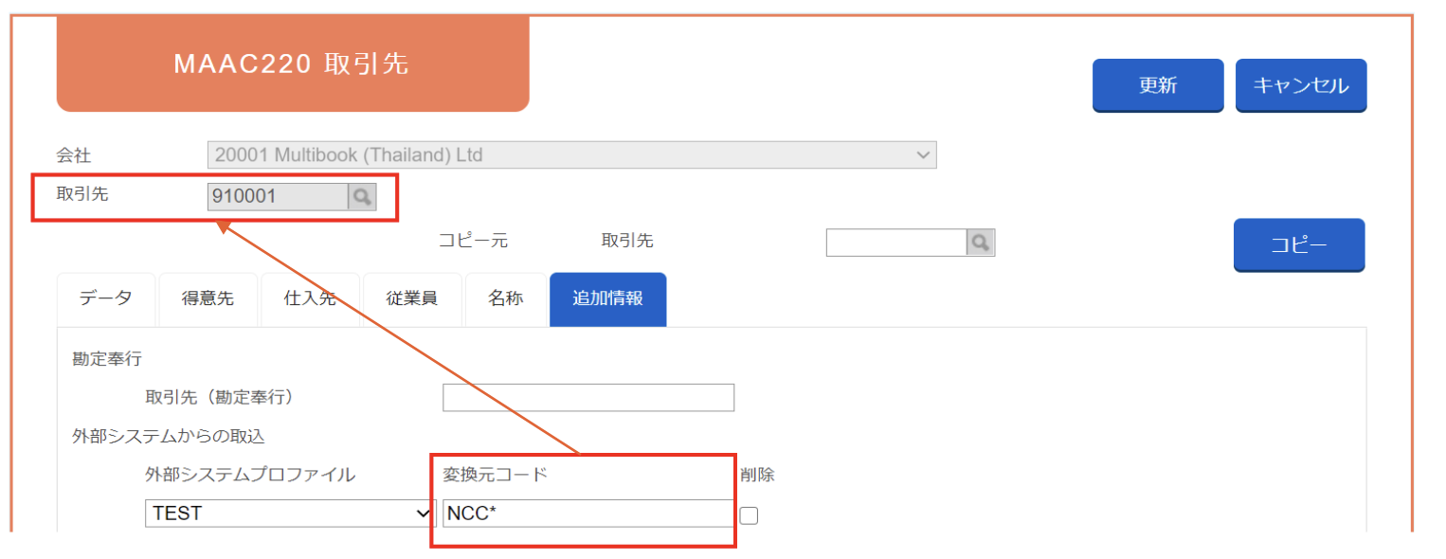Select the 追加情報 tab
Image resolution: width=1446 pixels, height=559 pixels.
point(607,298)
